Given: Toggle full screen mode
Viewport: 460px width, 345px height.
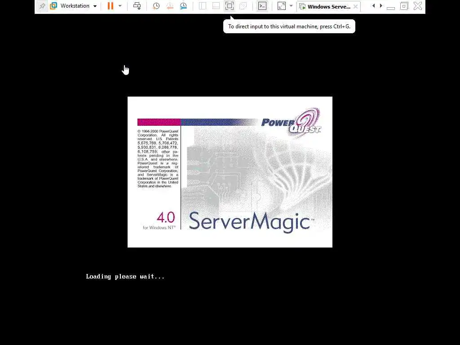Looking at the screenshot, I should point(230,6).
